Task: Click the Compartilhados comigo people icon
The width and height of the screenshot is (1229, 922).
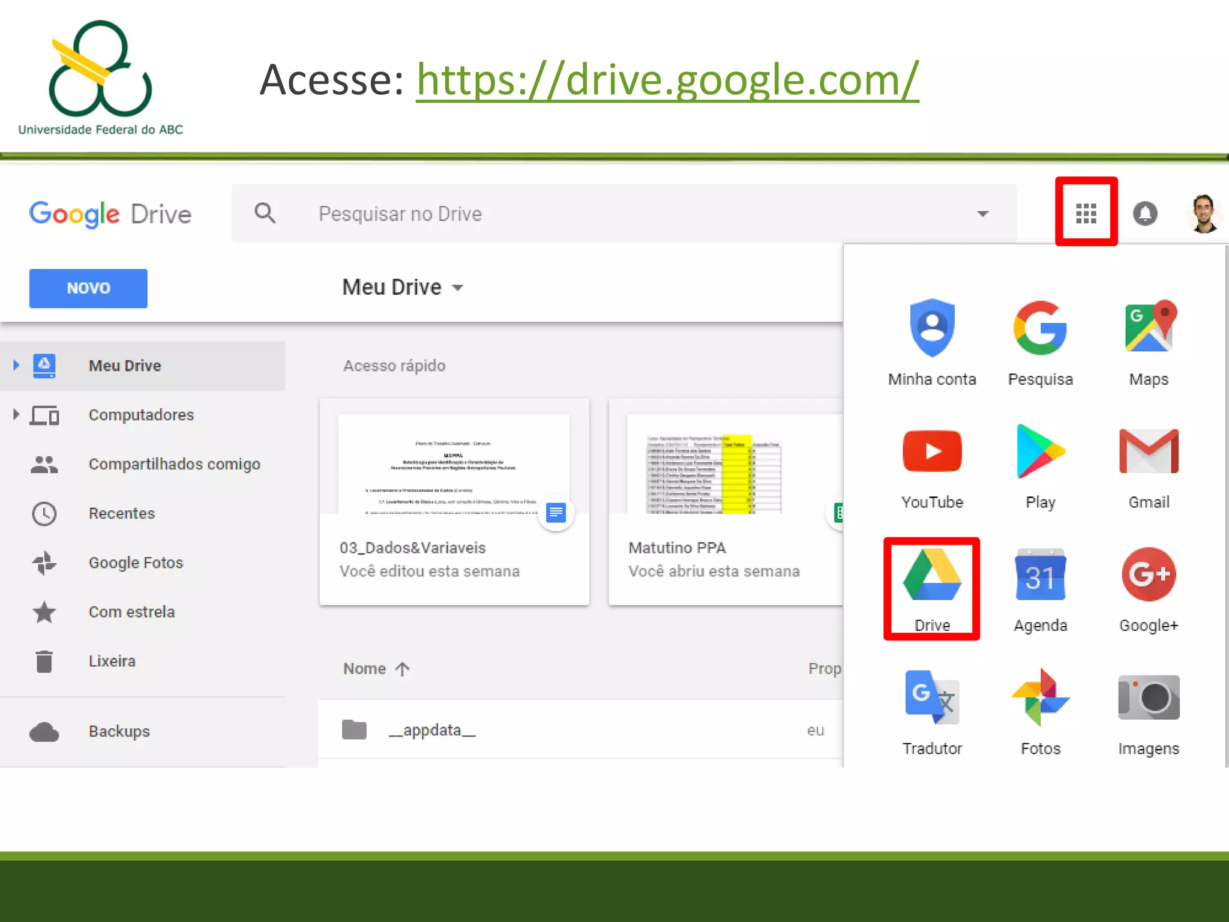Action: (44, 464)
